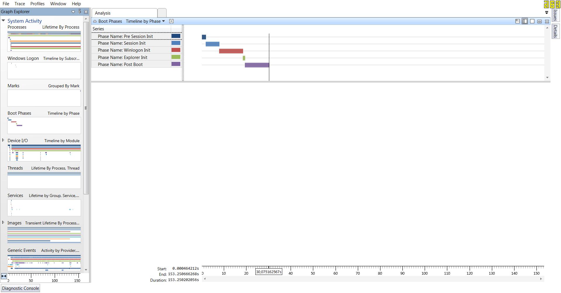Select the Winlogon Init series row

pos(131,50)
